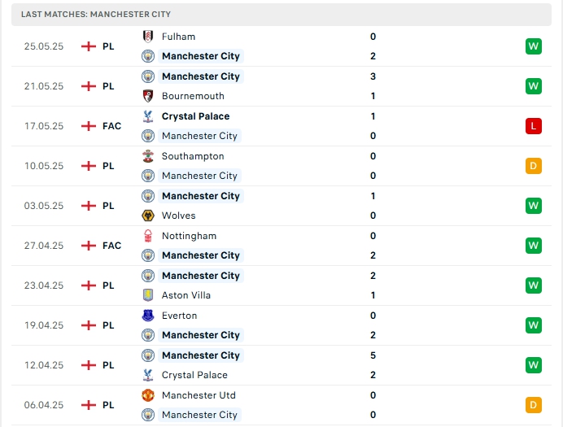Click the W badge for Fulham match
Image resolution: width=563 pixels, height=427 pixels.
(x=533, y=46)
